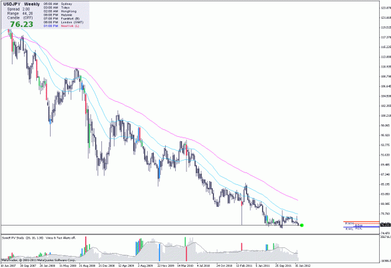Click the 12 Apr 2009 date label
This screenshot has width=391, height=268.
[x=126, y=266]
